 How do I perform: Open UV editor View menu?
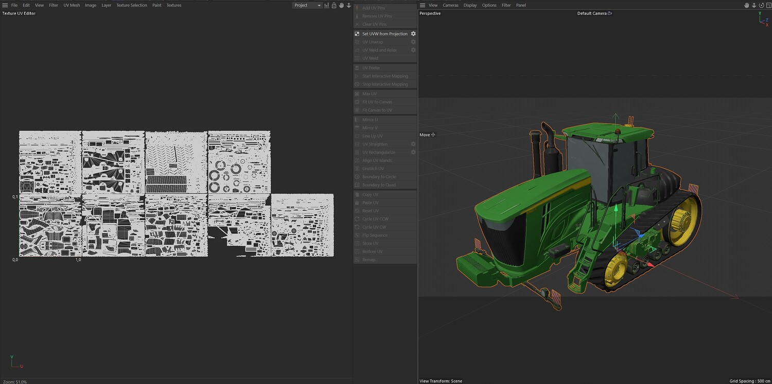pos(39,5)
